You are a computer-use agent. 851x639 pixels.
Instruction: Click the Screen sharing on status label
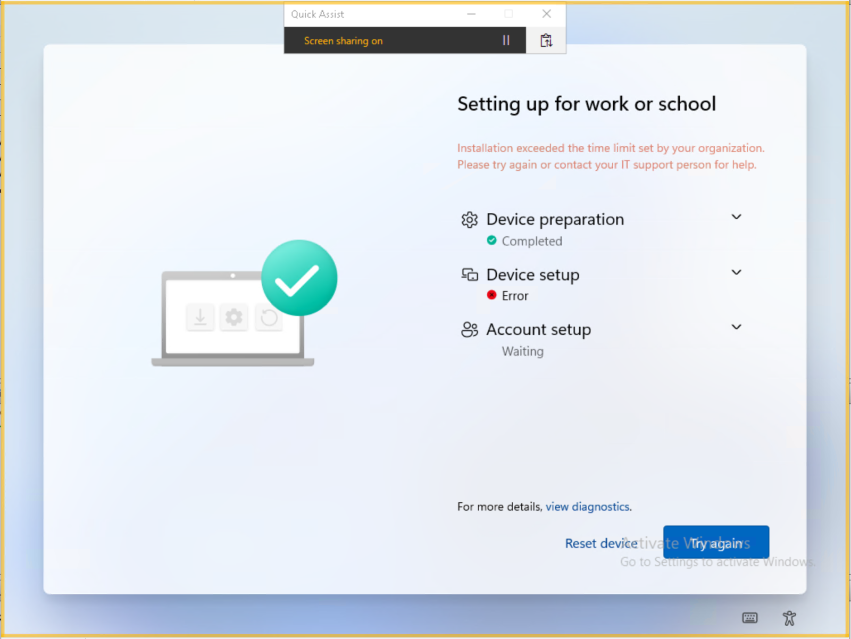point(343,41)
